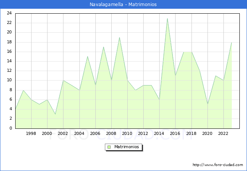Click the 12 y-axis label

tap(9, 71)
